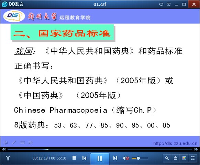
Task: Go to previous slide arrow
Action: click(x=5, y=143)
